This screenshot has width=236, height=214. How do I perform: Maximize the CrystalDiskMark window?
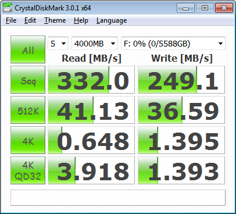205,8
